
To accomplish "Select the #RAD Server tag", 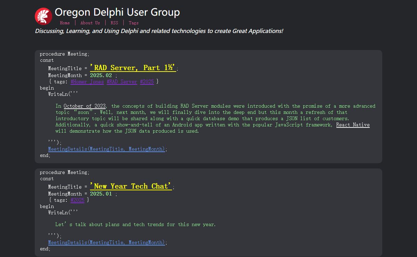I will [x=122, y=82].
